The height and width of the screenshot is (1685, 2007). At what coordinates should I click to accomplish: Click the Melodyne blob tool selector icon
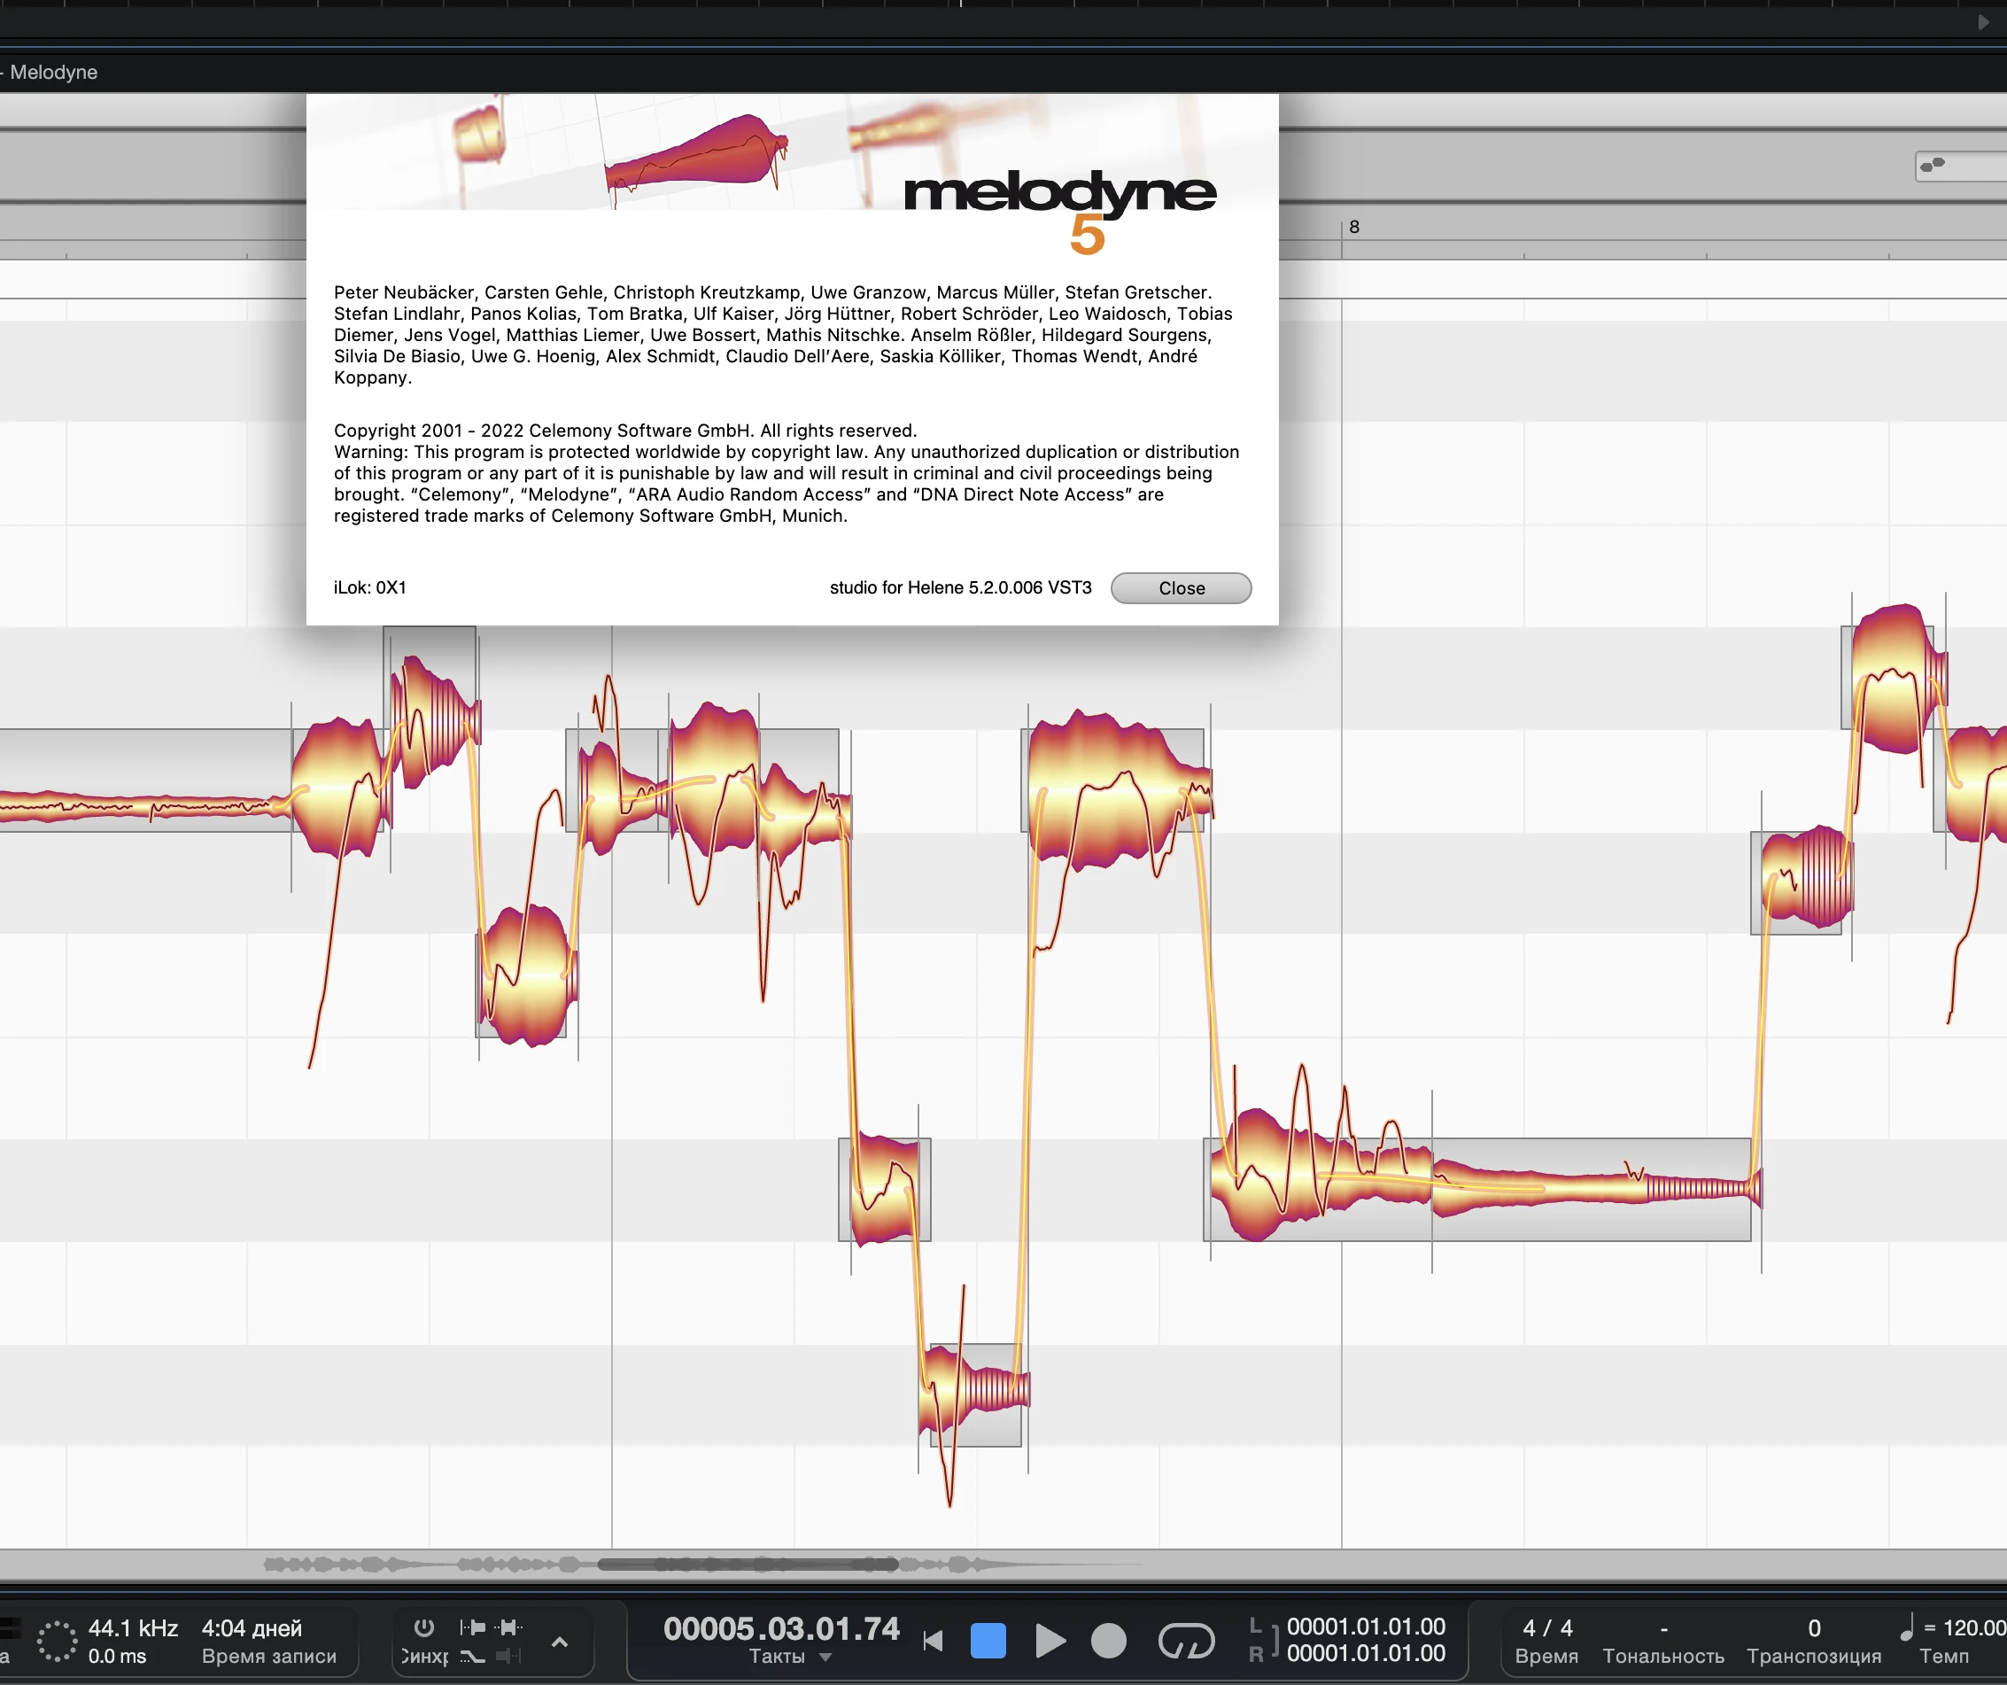point(1933,166)
